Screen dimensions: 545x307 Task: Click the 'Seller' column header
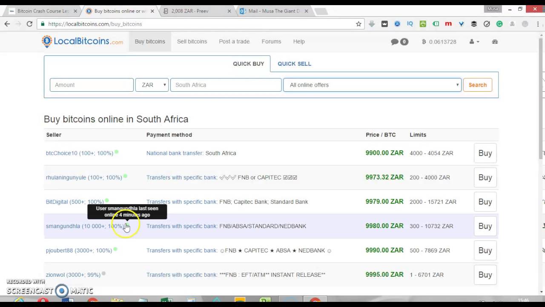click(x=54, y=135)
